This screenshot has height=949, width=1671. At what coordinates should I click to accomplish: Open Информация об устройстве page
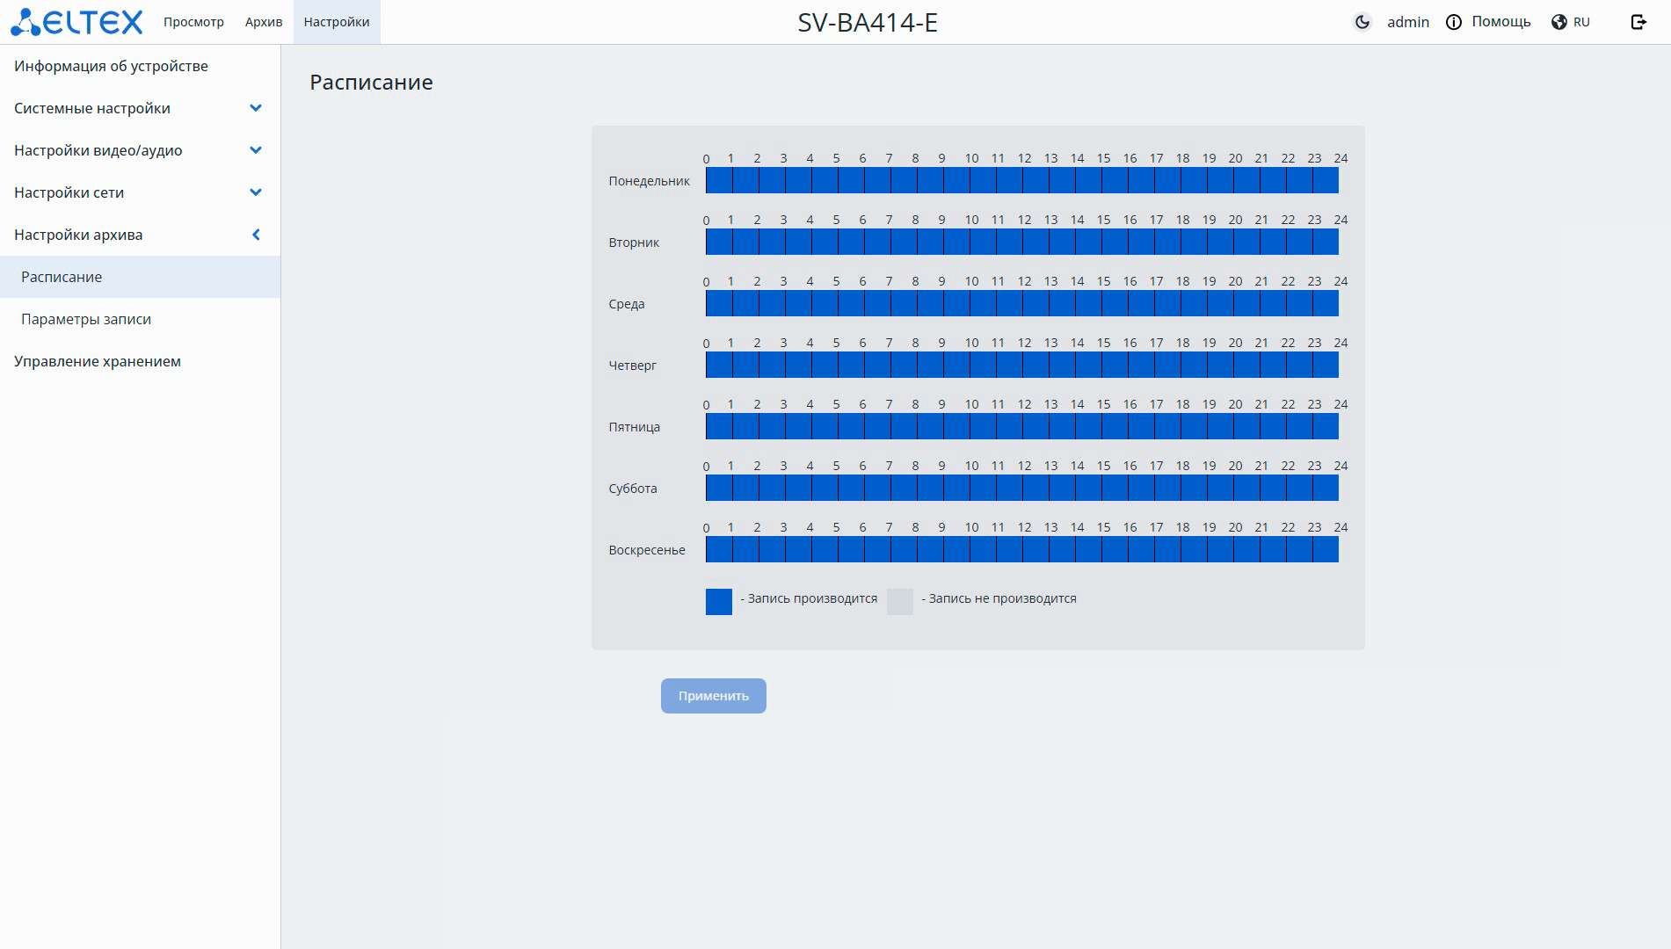click(x=111, y=66)
